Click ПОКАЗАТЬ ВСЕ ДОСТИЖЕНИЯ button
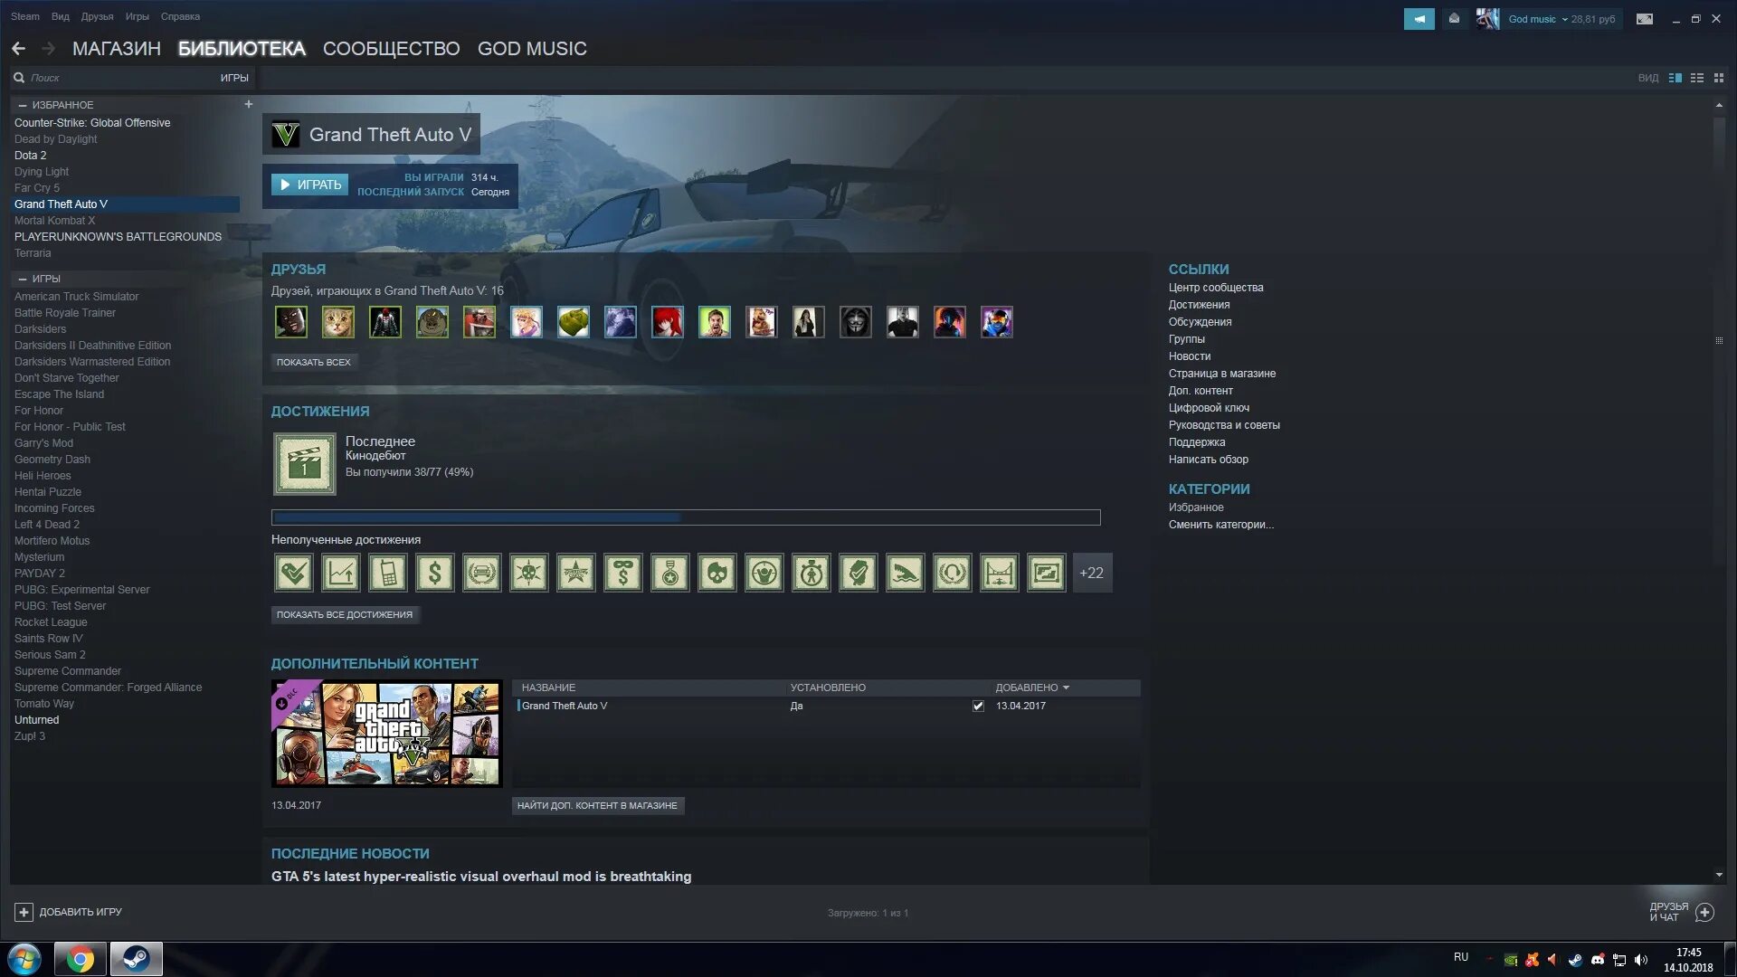The width and height of the screenshot is (1737, 977). point(345,614)
